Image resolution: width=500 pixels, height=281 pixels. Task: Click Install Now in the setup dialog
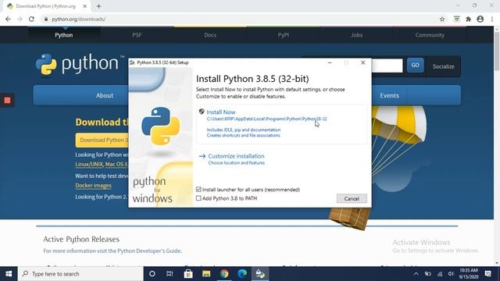221,112
